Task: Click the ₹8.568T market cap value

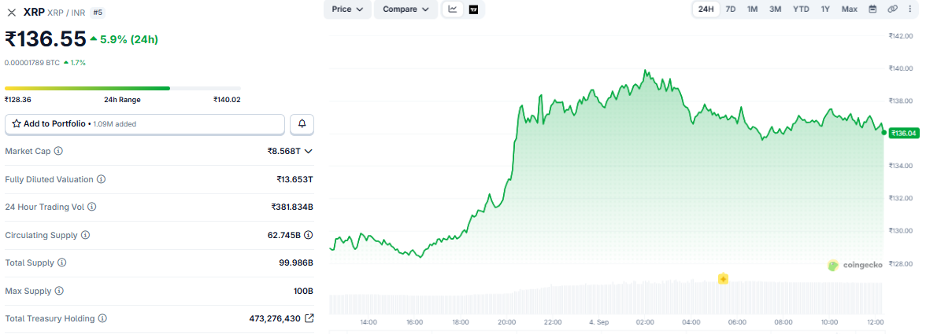Action: tap(284, 152)
